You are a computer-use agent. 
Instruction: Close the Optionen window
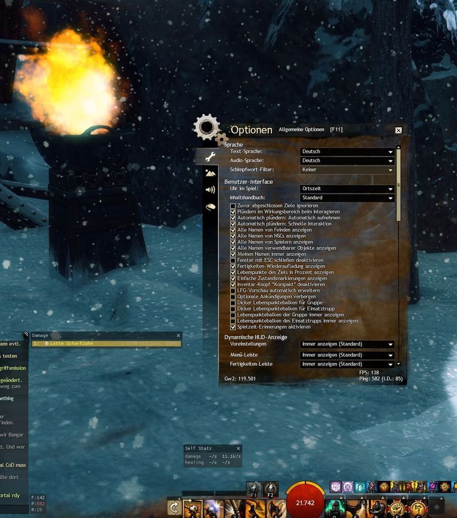coord(398,130)
